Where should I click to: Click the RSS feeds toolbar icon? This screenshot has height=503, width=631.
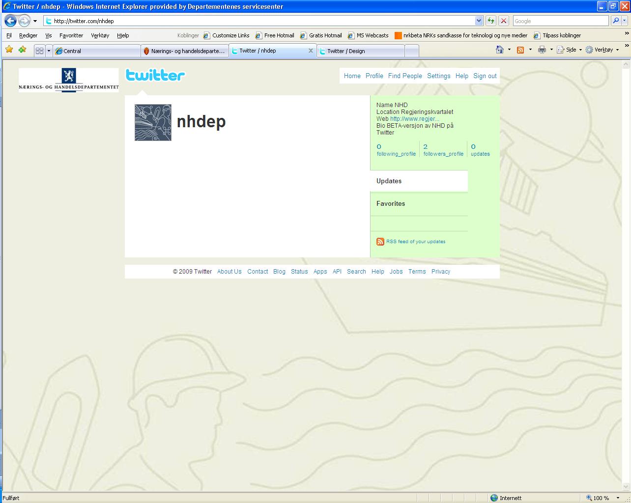520,50
